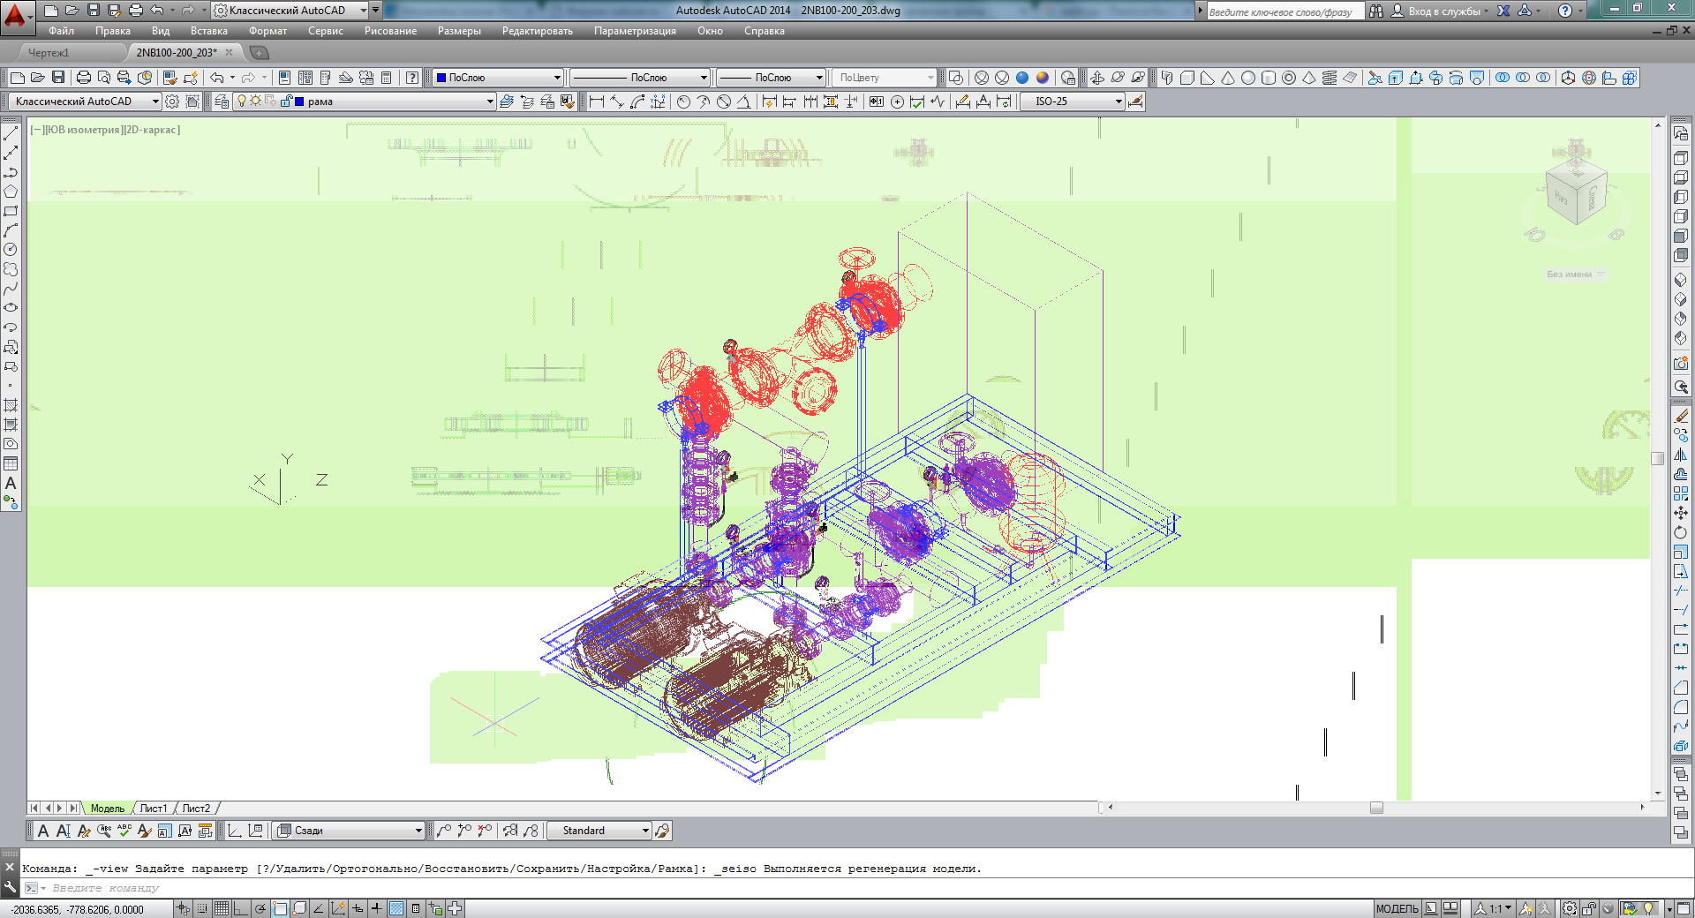Click the Rotate modify tool

(x=1681, y=532)
